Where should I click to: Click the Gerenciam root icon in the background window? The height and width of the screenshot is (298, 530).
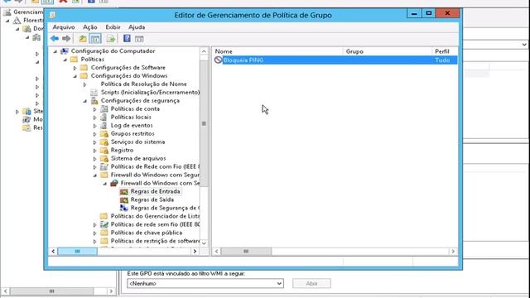coord(7,12)
